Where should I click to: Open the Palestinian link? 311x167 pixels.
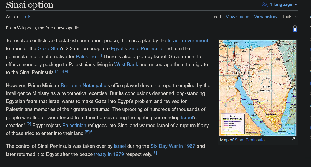click(74, 125)
